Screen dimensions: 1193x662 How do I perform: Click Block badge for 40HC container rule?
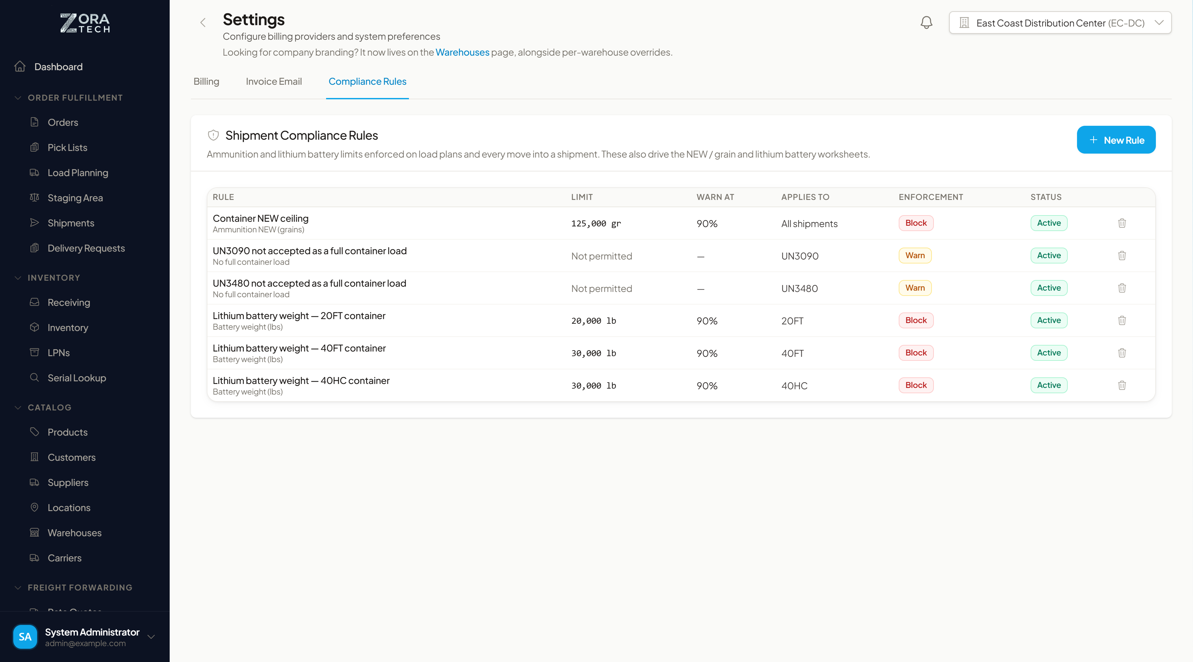(x=916, y=385)
